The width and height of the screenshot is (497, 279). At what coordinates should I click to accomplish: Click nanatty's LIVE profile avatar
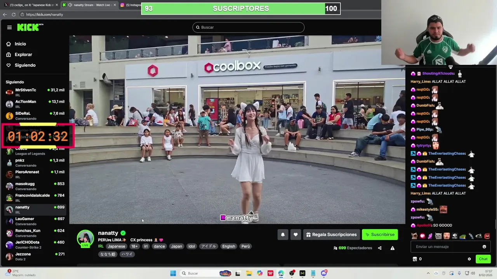[85, 239]
